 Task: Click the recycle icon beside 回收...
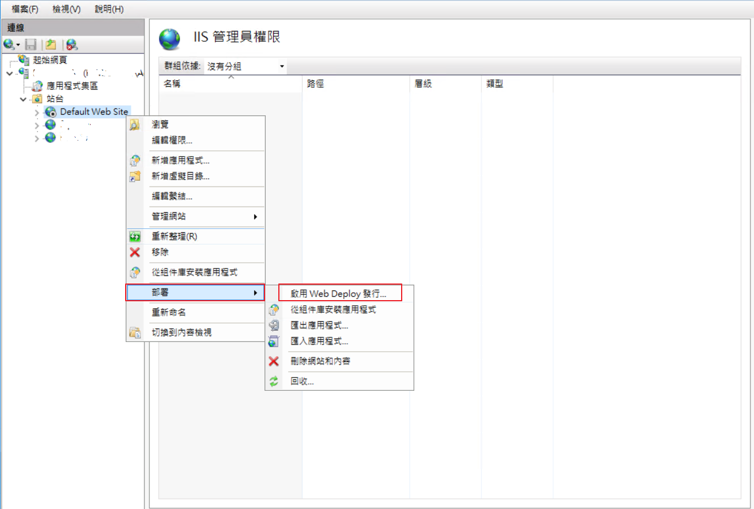click(274, 382)
